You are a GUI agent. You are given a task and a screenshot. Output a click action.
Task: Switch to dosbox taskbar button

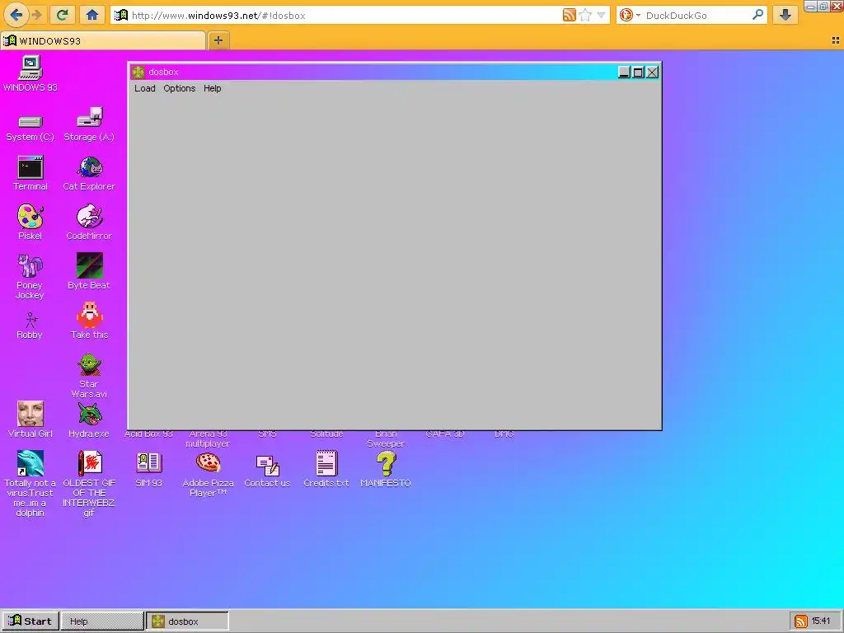(187, 621)
